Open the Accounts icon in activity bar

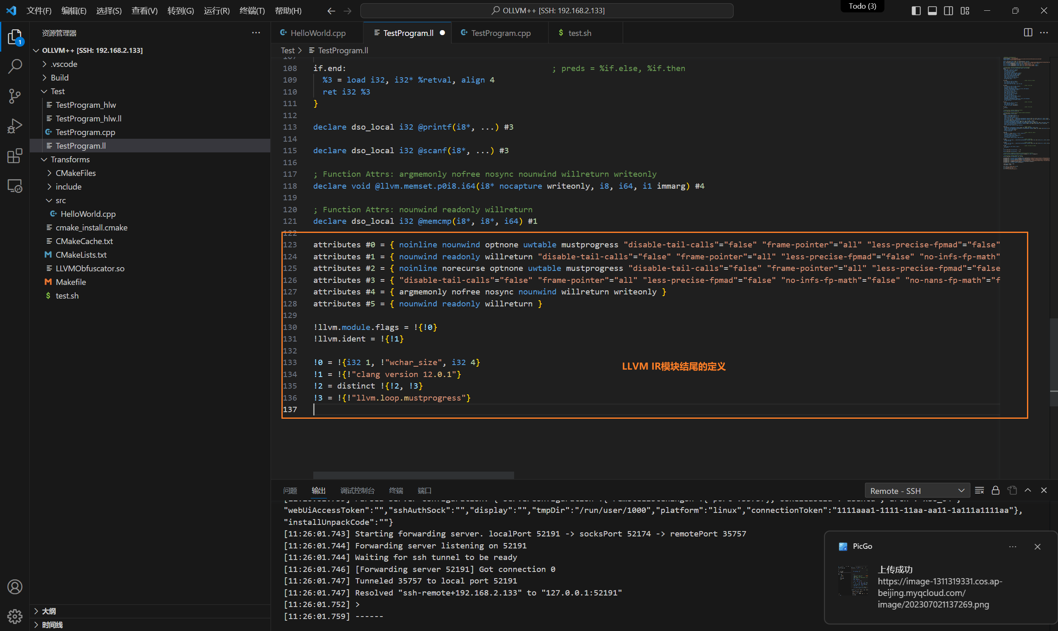pos(15,587)
